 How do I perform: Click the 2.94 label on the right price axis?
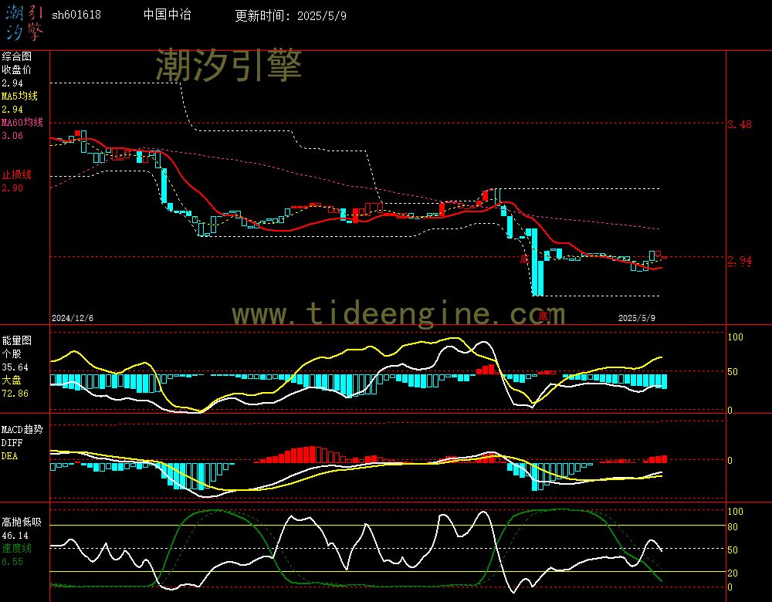tap(740, 260)
